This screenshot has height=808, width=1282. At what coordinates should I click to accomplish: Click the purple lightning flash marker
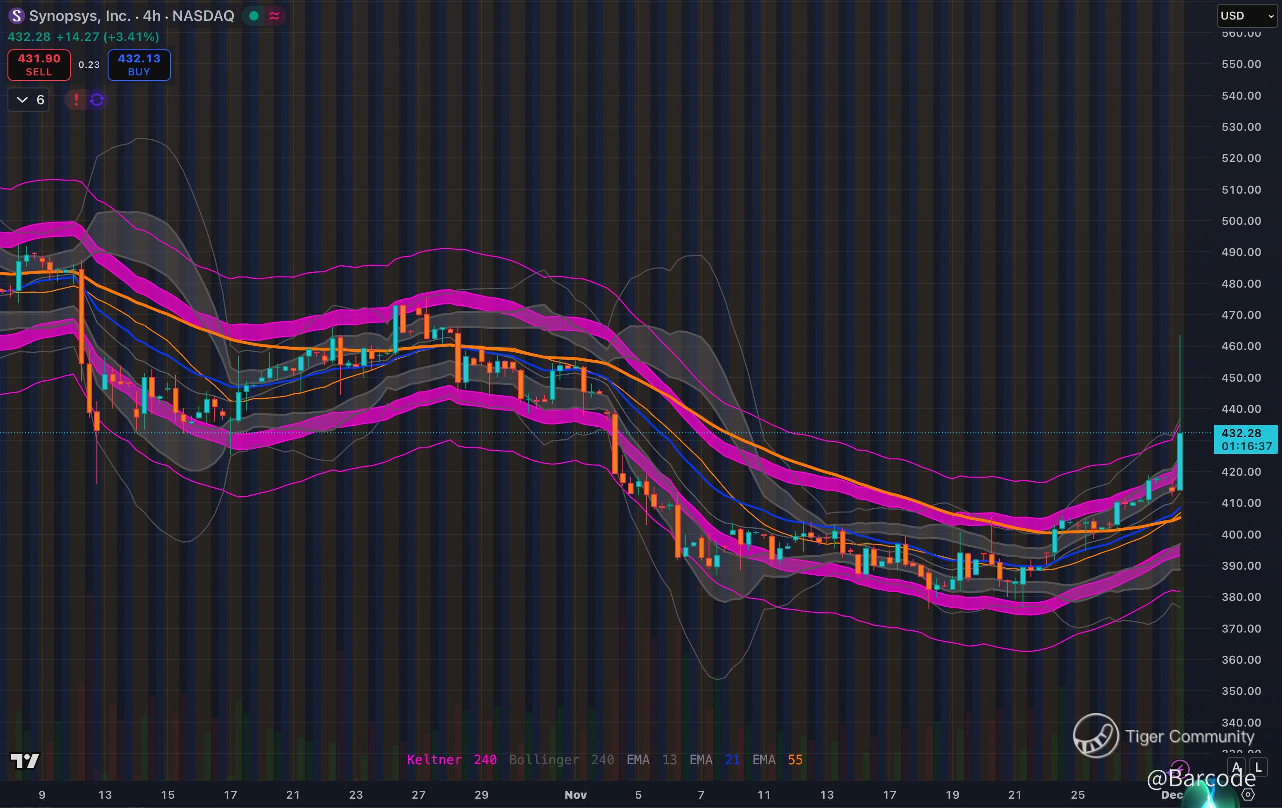pyautogui.click(x=1180, y=768)
